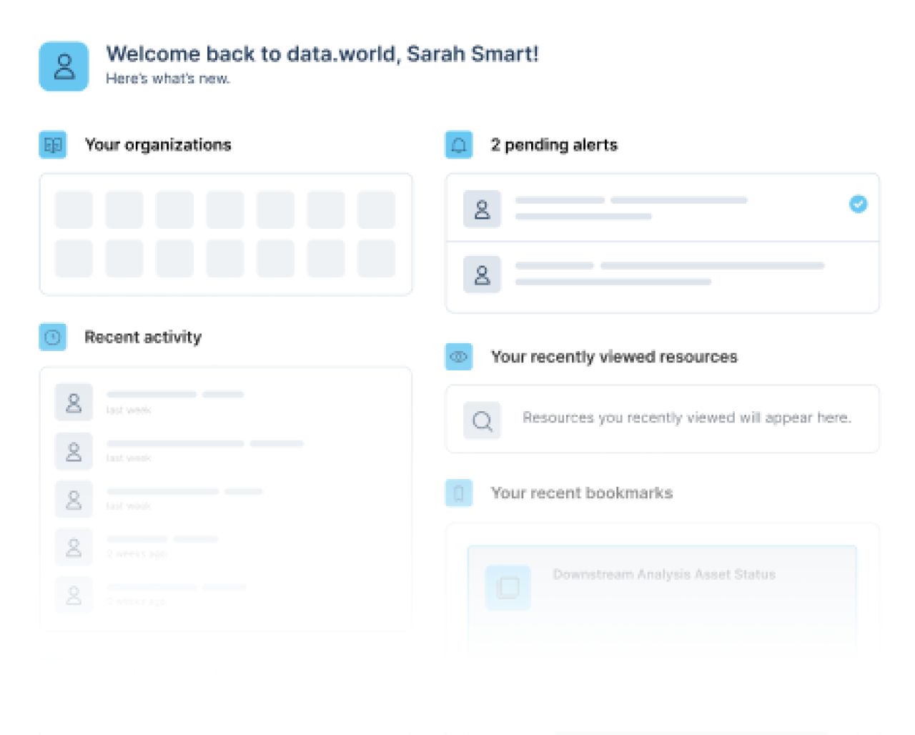Click the "2 pending alerts" heading

coord(554,144)
